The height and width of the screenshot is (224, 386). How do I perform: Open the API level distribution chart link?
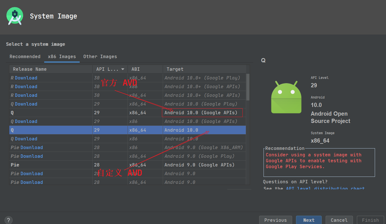coord(325,188)
